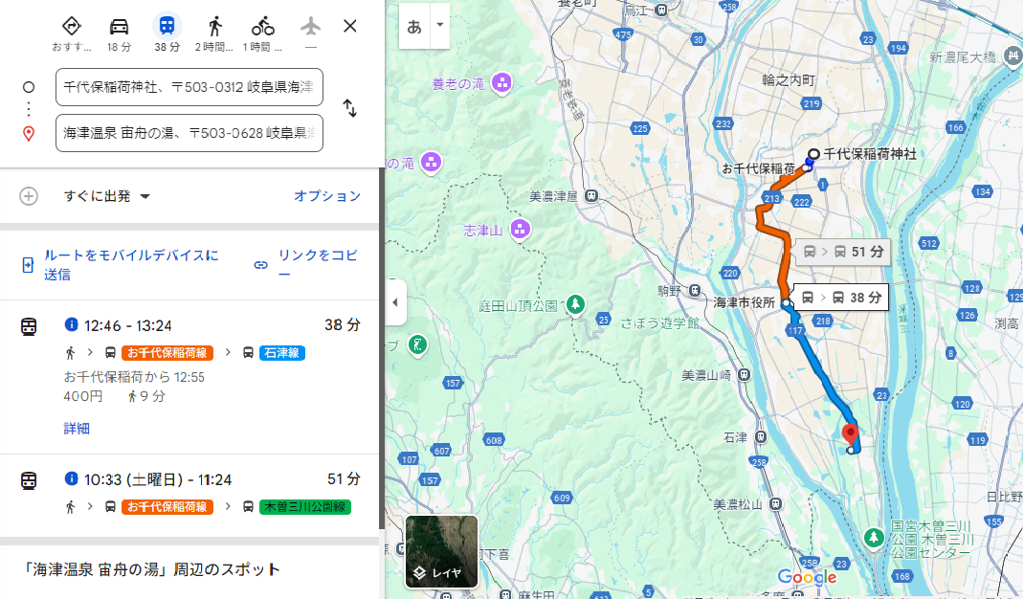
Task: Collapse the side panel with the arrow tab
Action: coord(395,302)
